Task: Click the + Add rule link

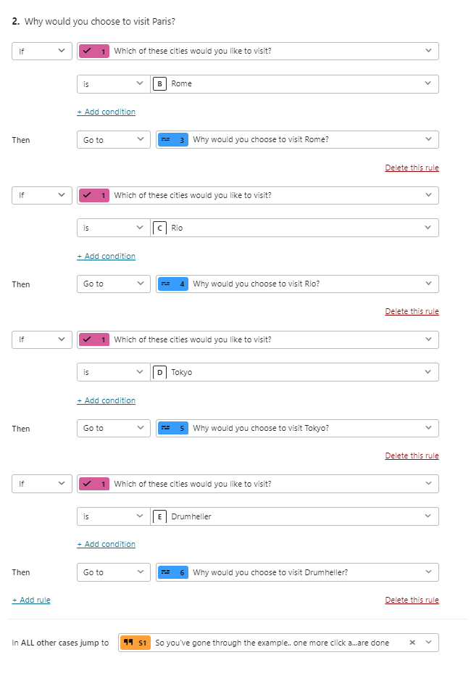Action: pyautogui.click(x=31, y=600)
